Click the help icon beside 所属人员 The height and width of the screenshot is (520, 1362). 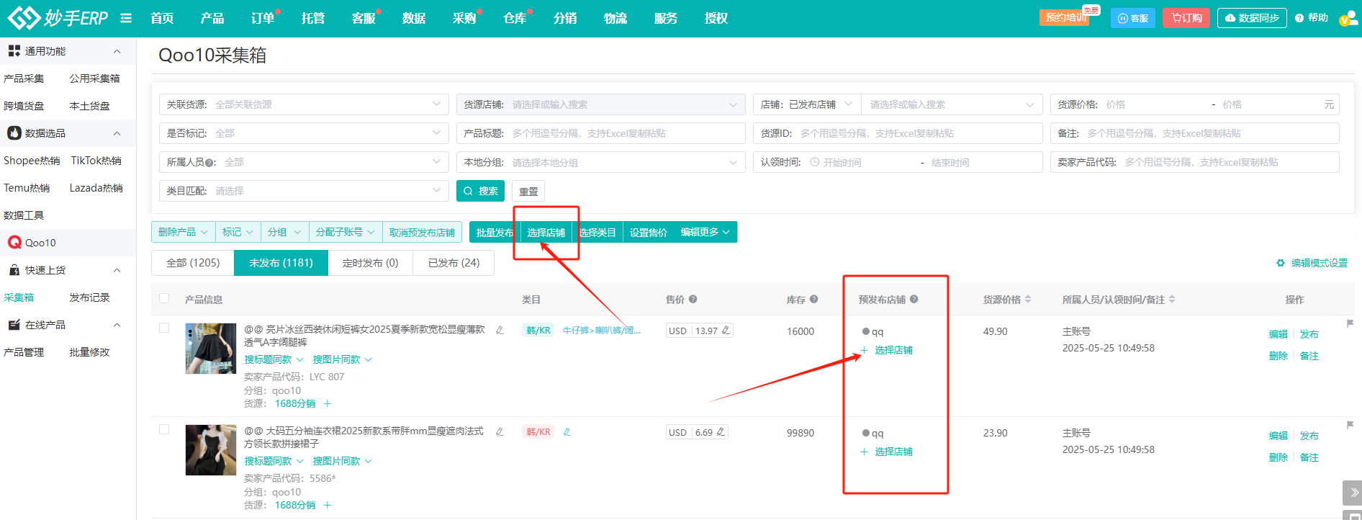click(209, 163)
